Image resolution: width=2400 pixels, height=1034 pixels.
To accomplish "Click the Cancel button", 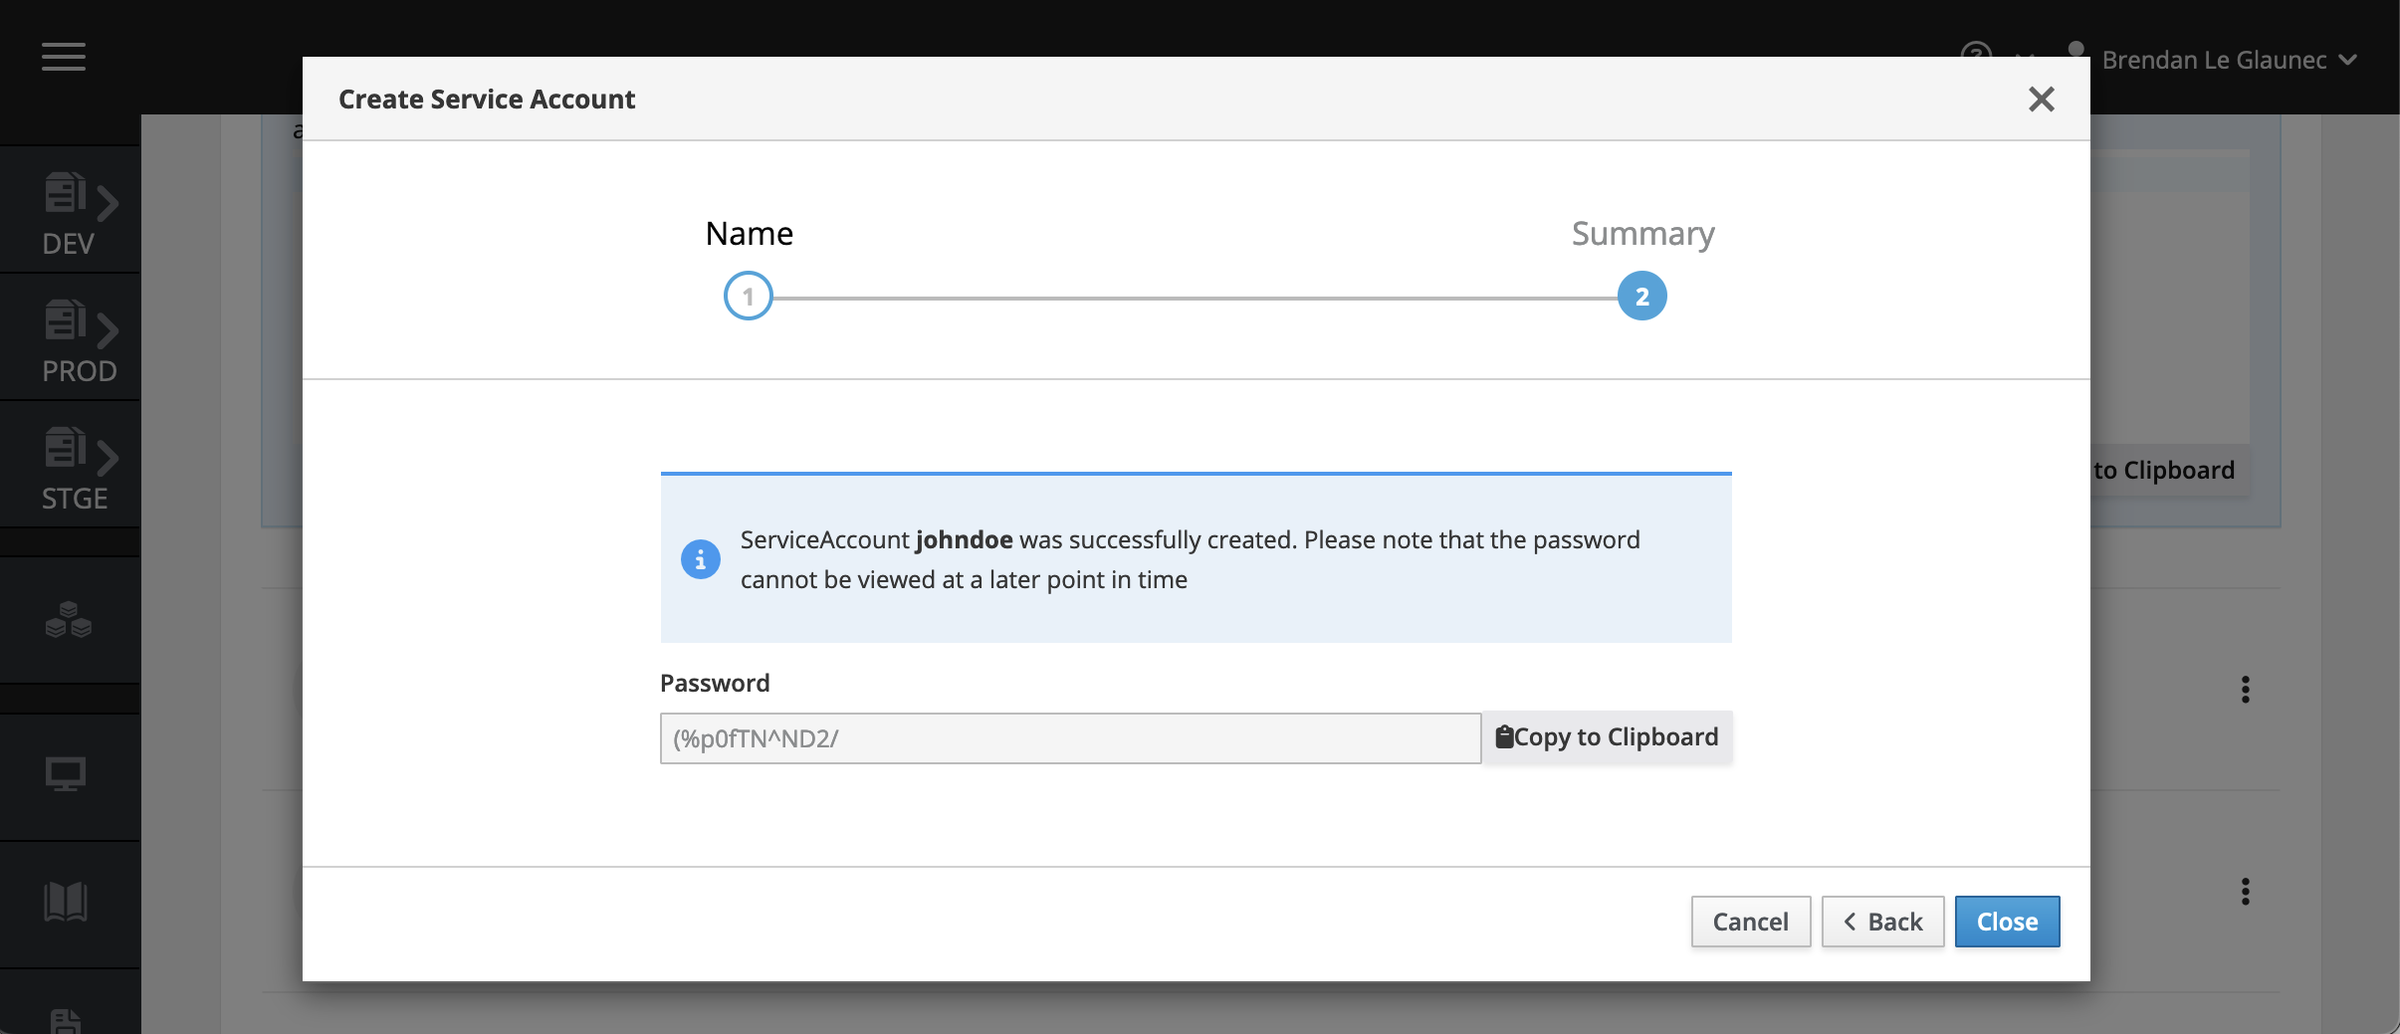I will (1751, 922).
